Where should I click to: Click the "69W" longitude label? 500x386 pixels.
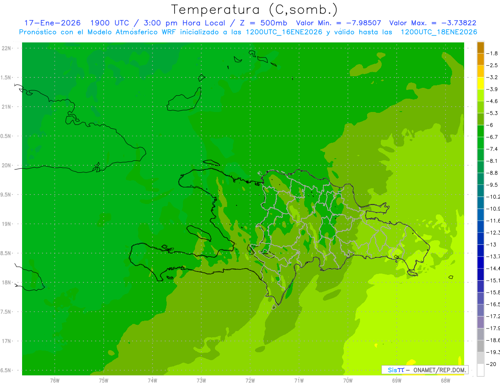[x=397, y=380]
